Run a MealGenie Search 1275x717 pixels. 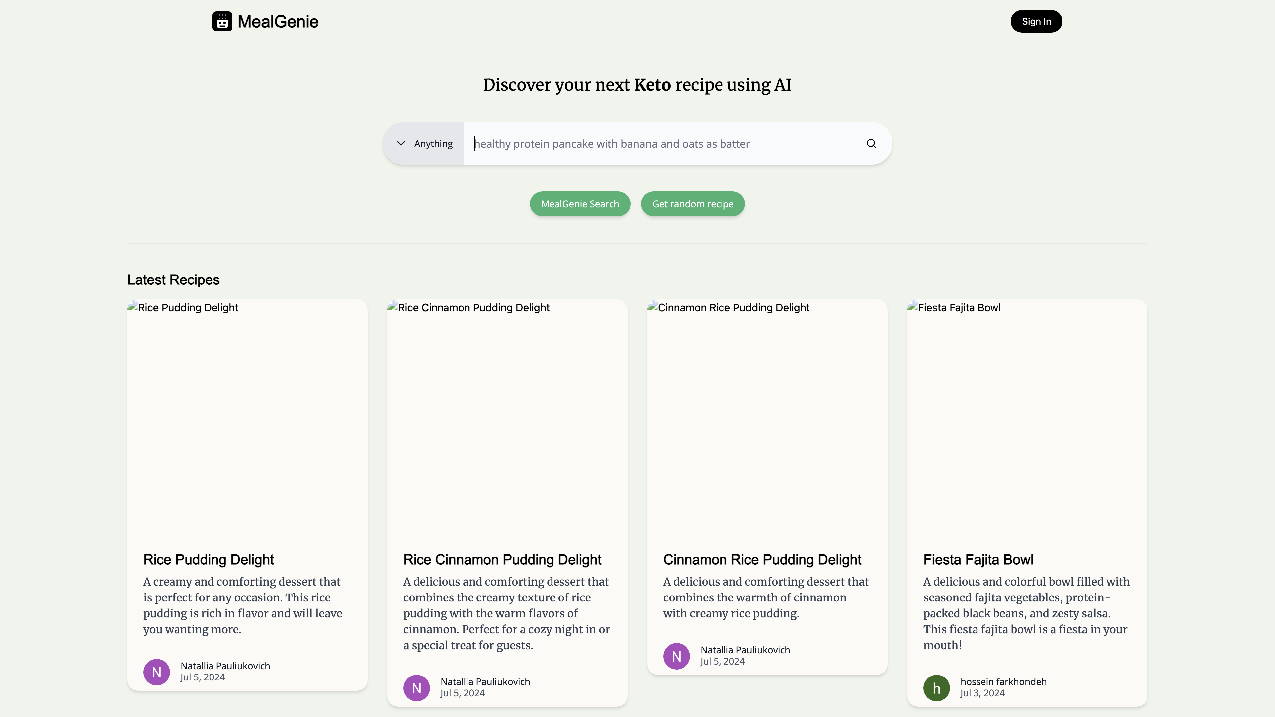coord(580,204)
